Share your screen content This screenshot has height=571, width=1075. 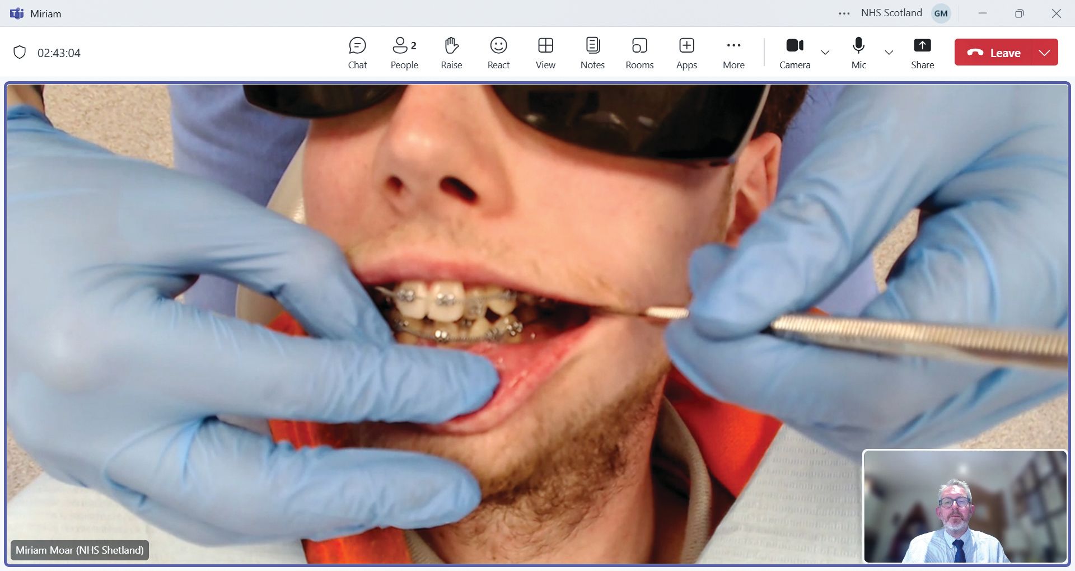[922, 53]
